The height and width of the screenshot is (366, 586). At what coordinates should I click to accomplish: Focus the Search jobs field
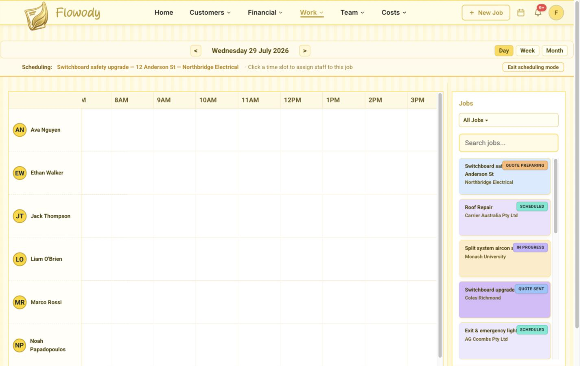coord(508,143)
